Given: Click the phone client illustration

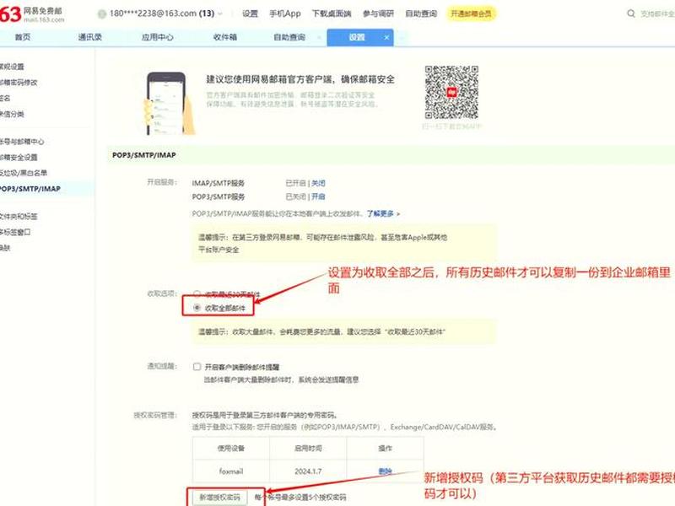Looking at the screenshot, I should (x=170, y=104).
